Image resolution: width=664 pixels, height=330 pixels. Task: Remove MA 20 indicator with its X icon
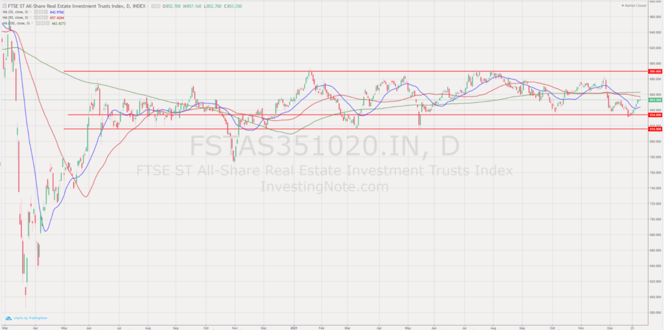(x=46, y=12)
